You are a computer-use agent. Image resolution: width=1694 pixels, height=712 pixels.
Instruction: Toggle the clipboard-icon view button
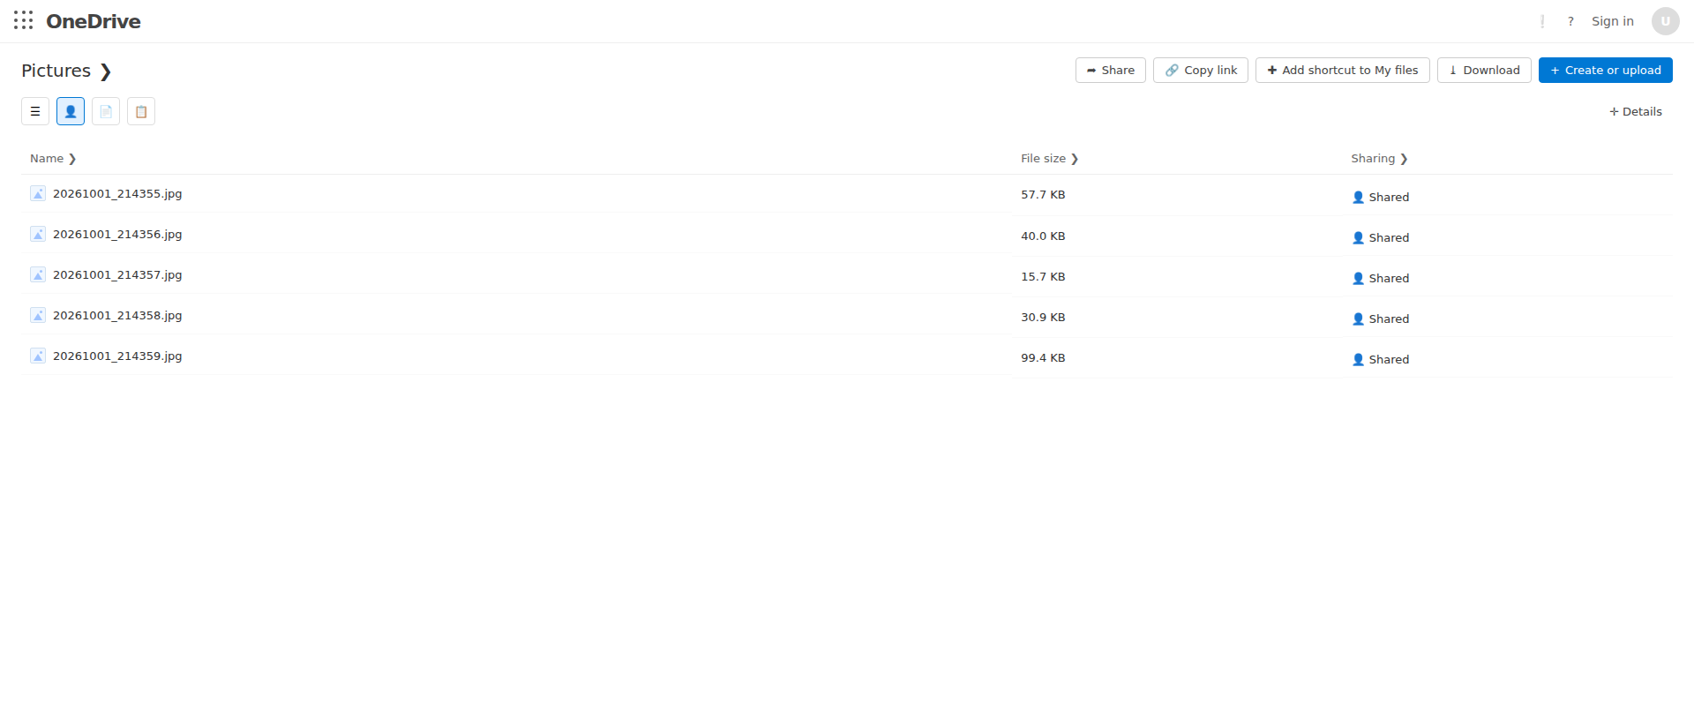[x=141, y=111]
